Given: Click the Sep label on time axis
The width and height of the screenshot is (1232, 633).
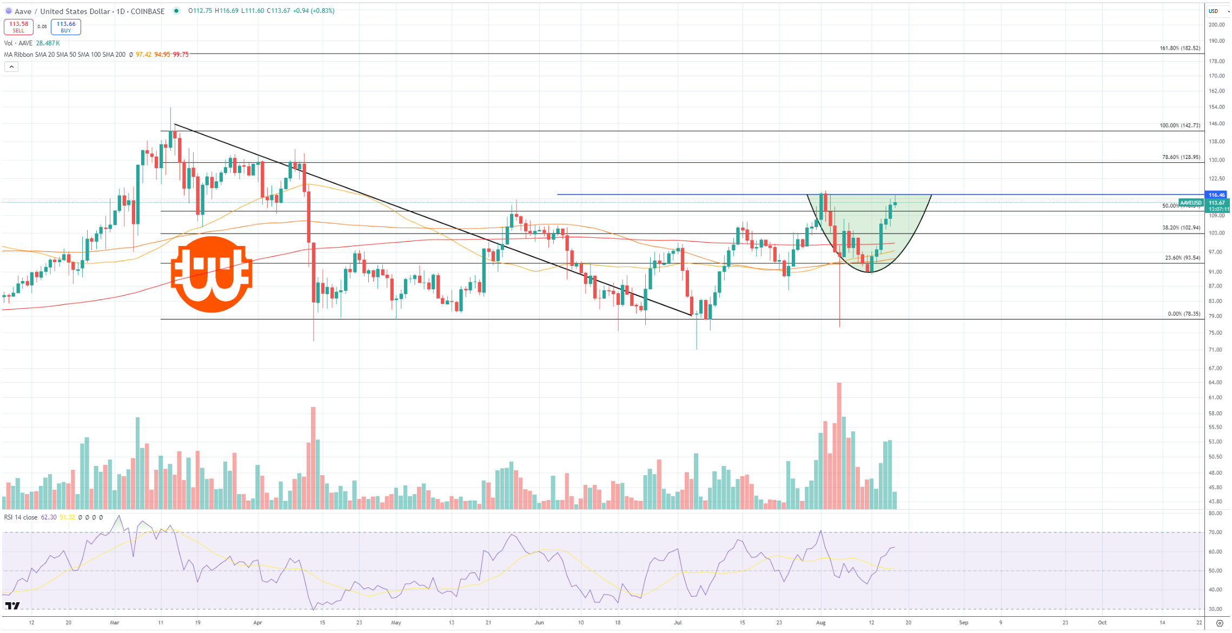Looking at the screenshot, I should click(x=964, y=623).
